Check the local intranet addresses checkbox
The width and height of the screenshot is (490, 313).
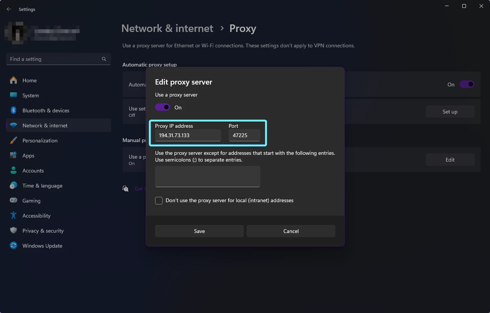[159, 201]
